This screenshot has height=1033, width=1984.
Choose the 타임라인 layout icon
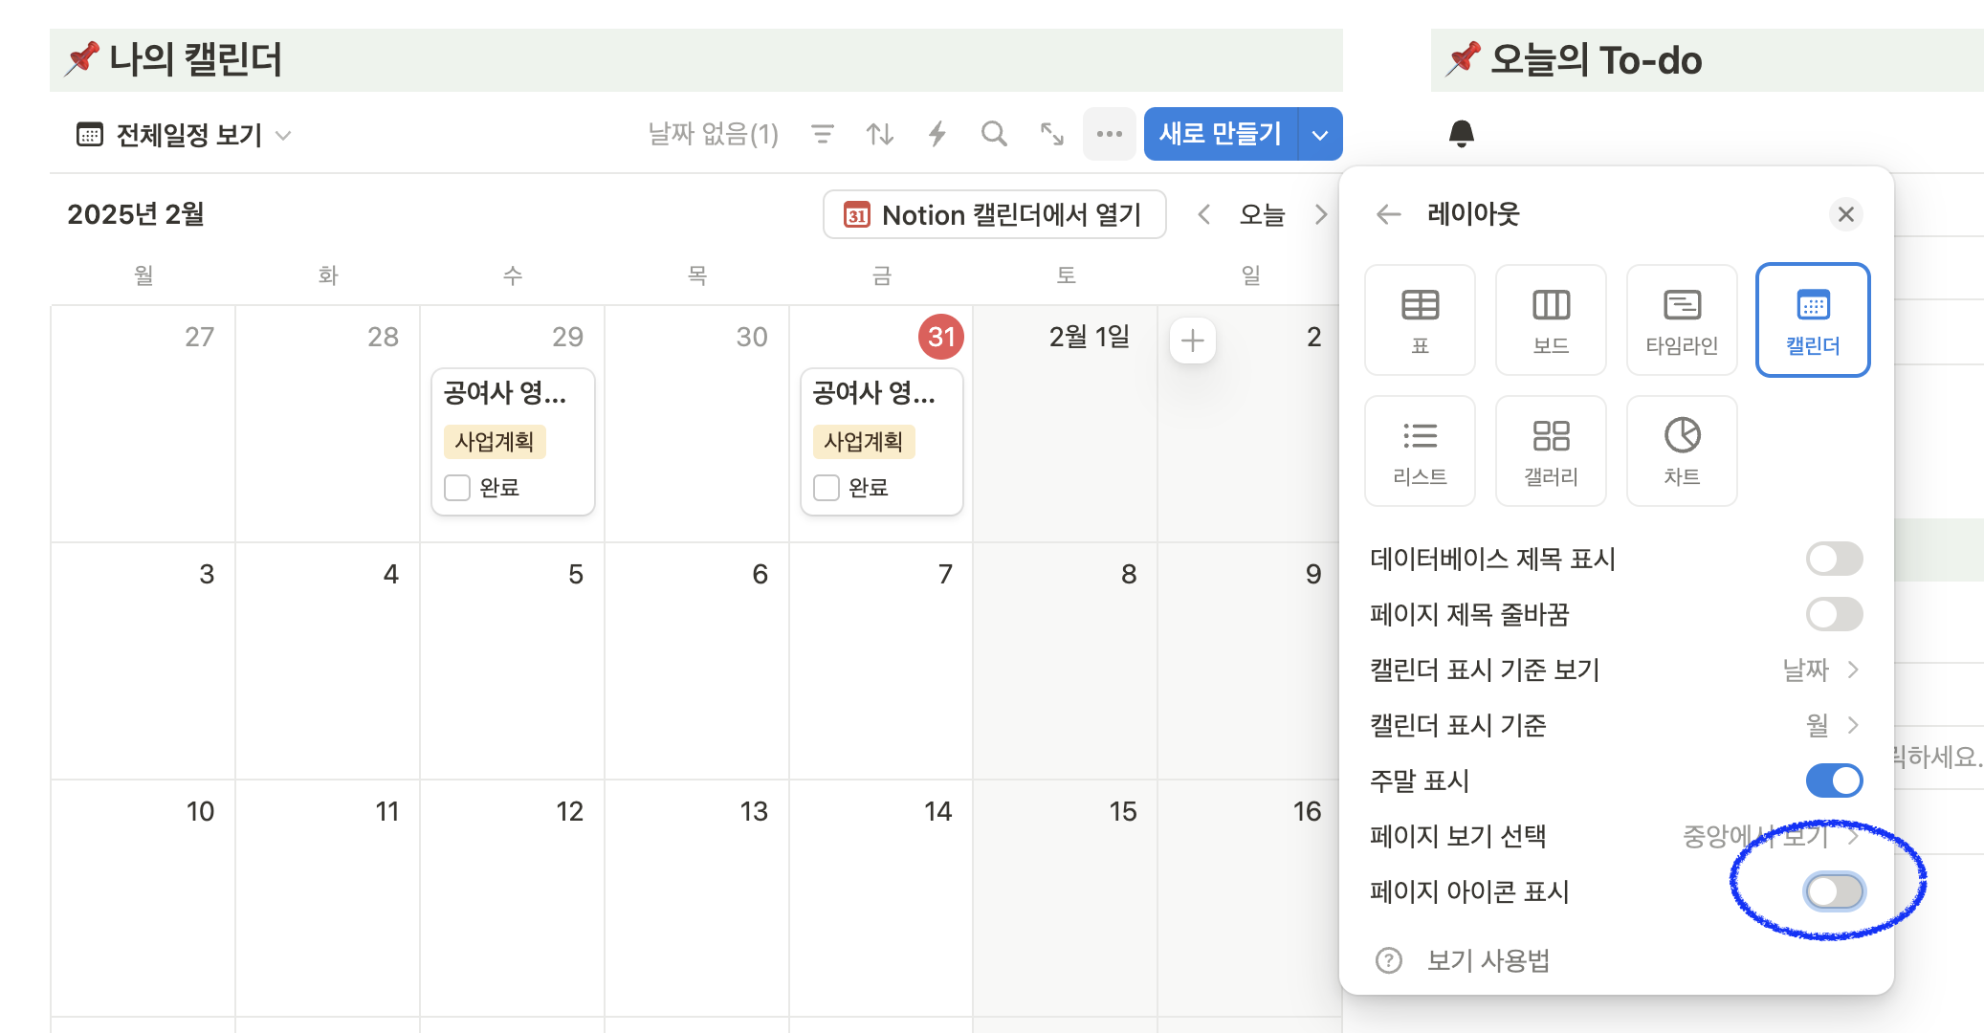click(x=1681, y=319)
